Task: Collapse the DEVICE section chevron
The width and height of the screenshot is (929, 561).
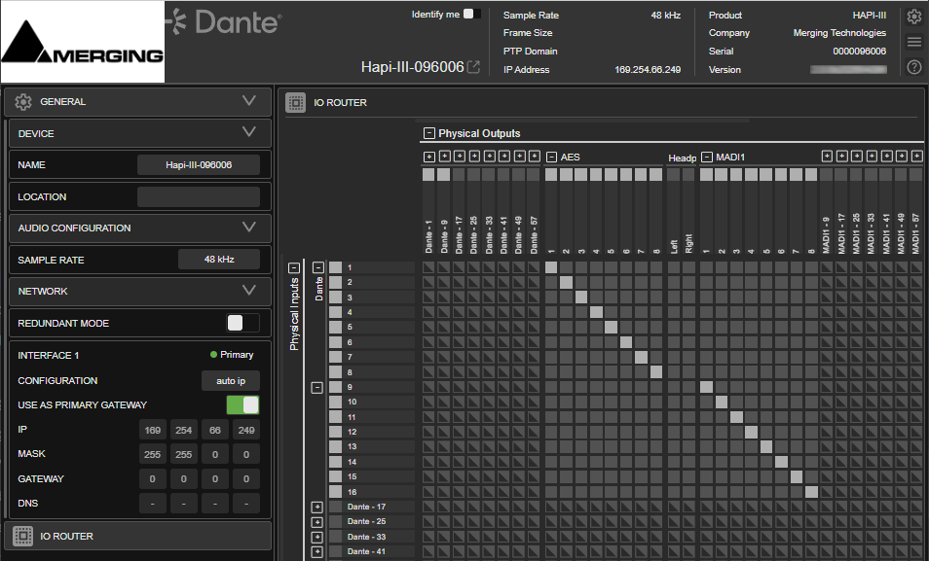Action: click(249, 132)
